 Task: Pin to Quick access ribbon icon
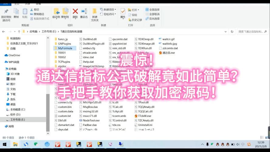6,15
